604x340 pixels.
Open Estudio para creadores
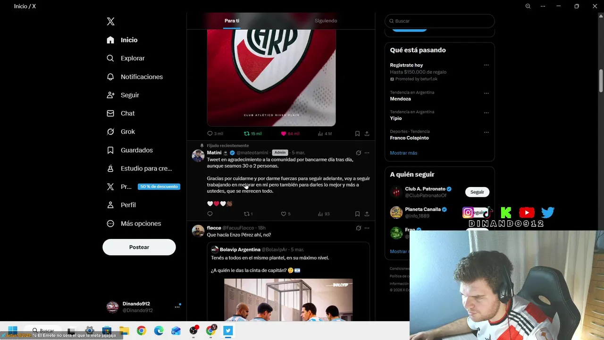(139, 169)
